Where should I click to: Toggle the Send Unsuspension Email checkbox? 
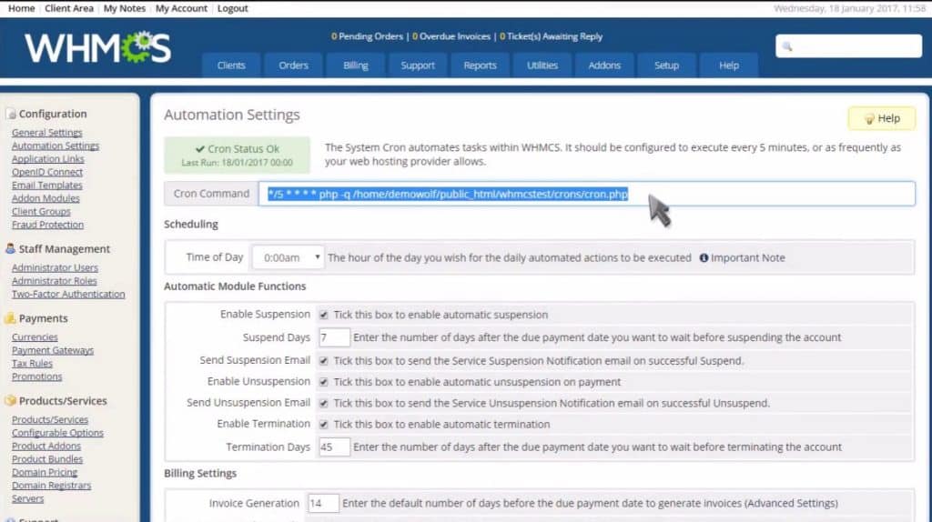(x=323, y=403)
